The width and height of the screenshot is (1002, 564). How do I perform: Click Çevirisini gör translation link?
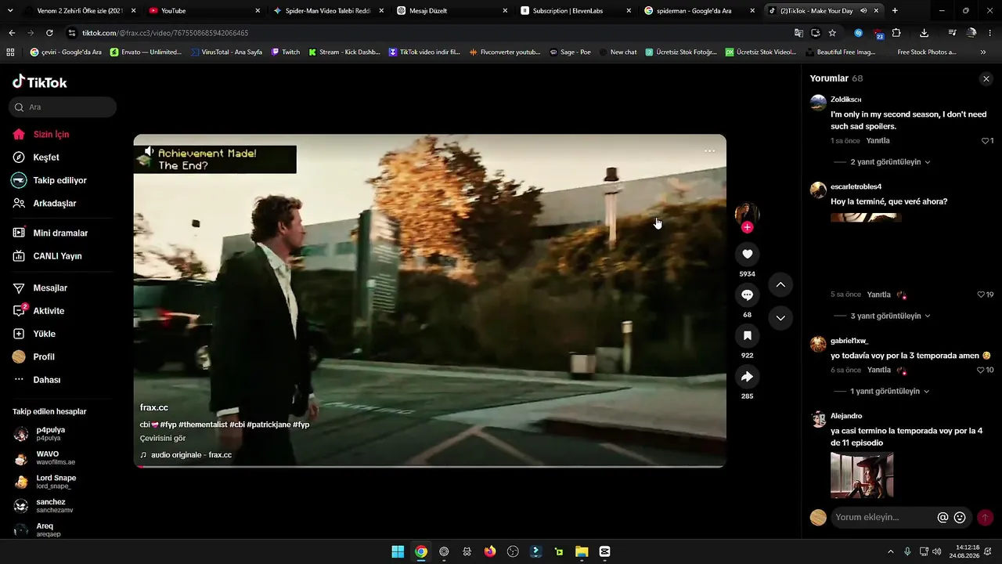[x=163, y=439]
